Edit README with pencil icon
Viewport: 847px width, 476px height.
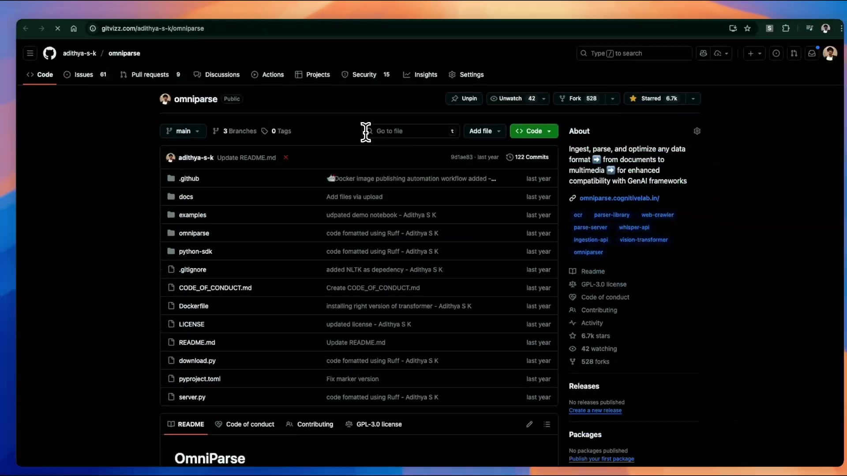[529, 424]
